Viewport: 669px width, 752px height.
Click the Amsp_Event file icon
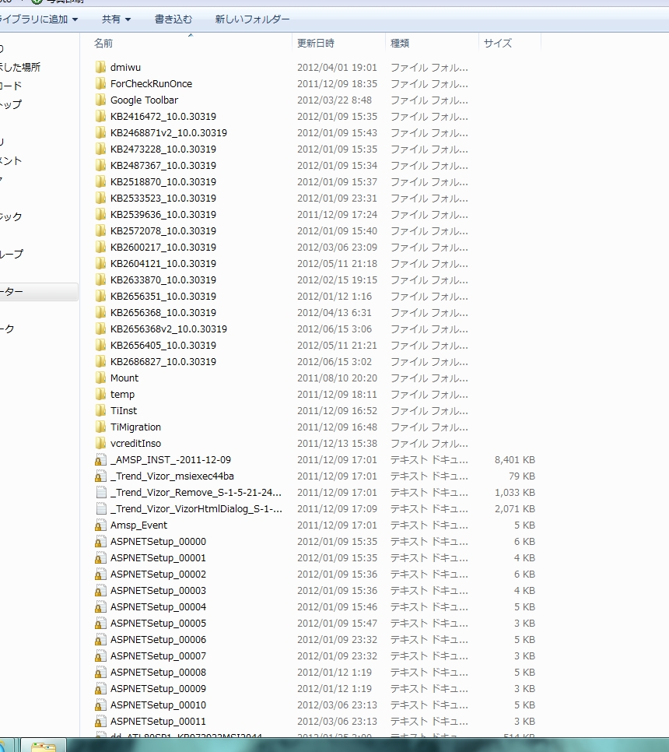point(100,525)
